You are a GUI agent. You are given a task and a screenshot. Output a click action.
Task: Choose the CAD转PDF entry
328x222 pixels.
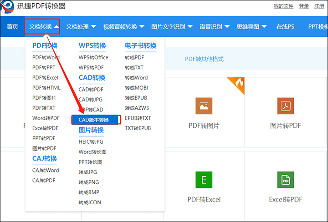tap(91, 90)
